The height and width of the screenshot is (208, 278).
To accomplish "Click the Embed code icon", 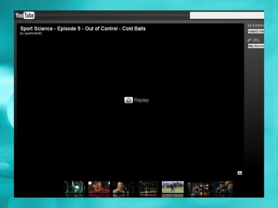I will [x=249, y=26].
